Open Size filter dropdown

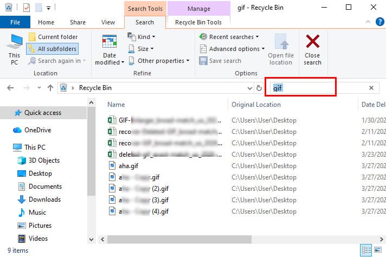(x=141, y=49)
